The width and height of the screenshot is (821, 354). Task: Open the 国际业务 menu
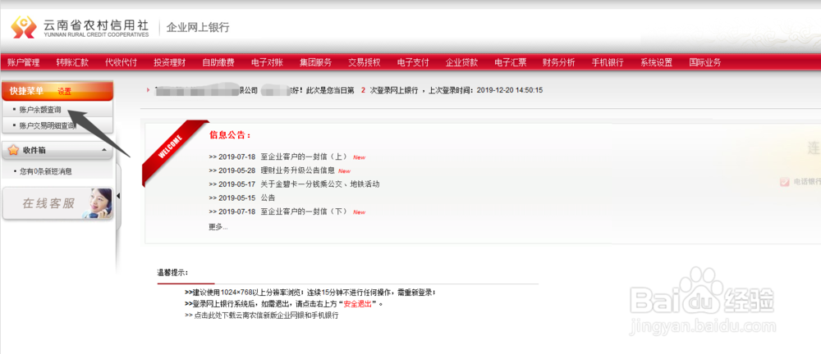coord(704,63)
